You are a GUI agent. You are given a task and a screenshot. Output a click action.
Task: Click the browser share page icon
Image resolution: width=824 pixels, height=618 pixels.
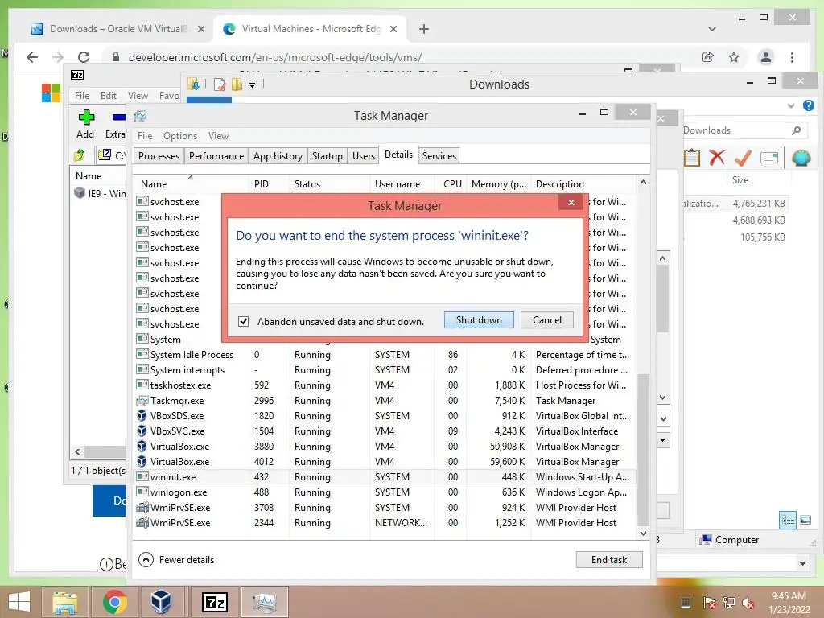[708, 57]
